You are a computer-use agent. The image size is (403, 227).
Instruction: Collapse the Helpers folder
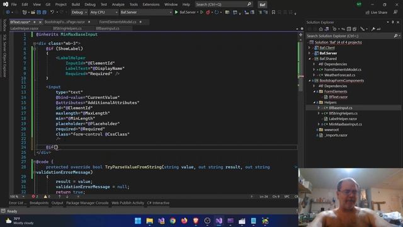click(314, 102)
